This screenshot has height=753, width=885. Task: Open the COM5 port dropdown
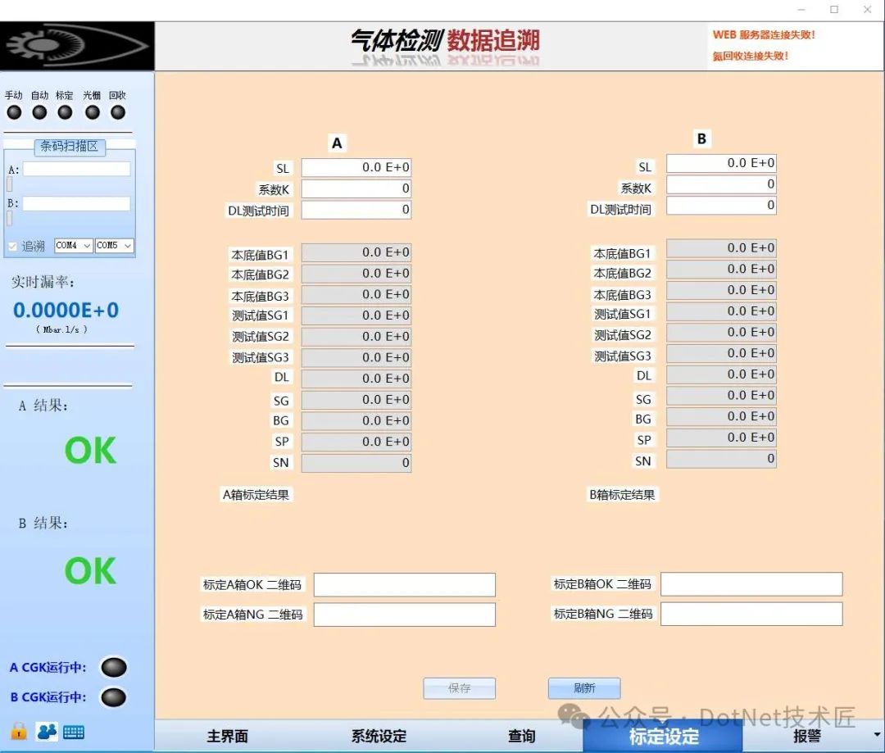(115, 246)
